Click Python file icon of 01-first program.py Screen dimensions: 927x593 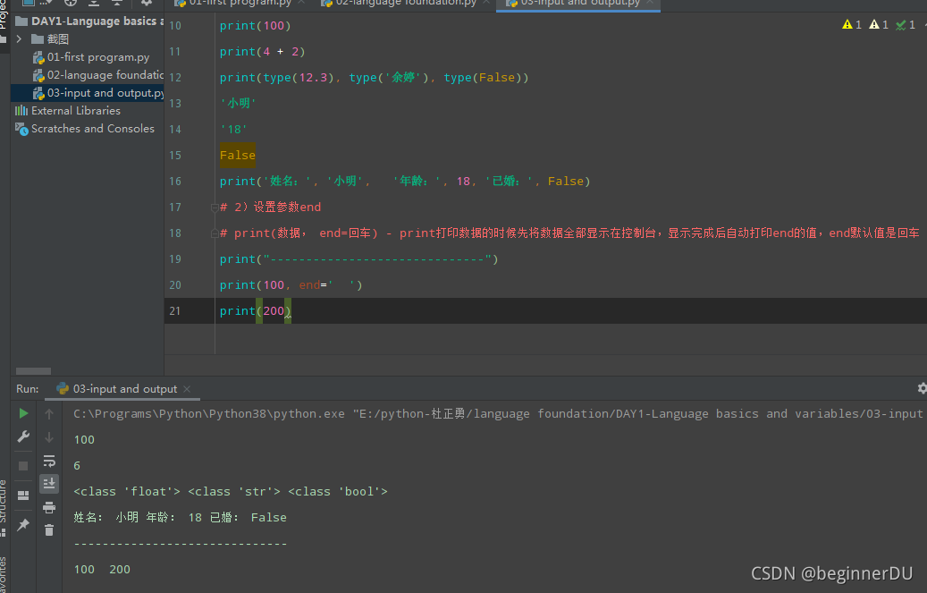click(x=38, y=57)
